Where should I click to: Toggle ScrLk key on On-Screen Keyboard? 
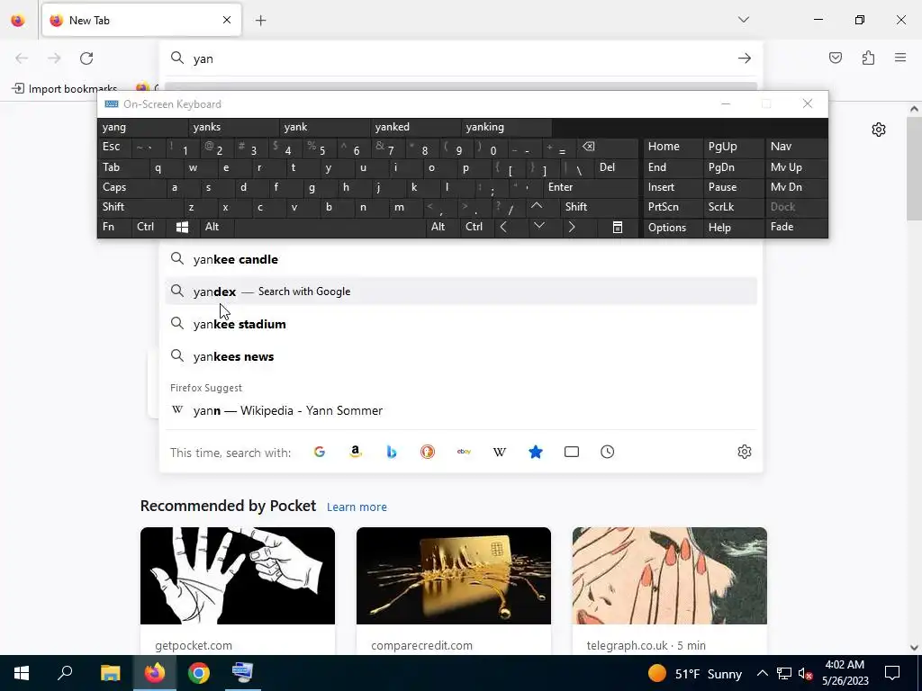(733, 207)
